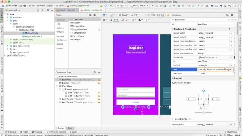Open the Logcat tool window
This screenshot has width=242, height=136.
point(11,132)
